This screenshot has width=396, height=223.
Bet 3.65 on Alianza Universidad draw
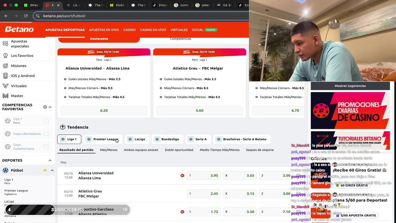(x=240, y=176)
